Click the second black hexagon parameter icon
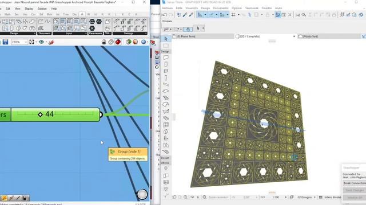Image resolution: width=366 pixels, height=205 pixels. [x=99, y=22]
